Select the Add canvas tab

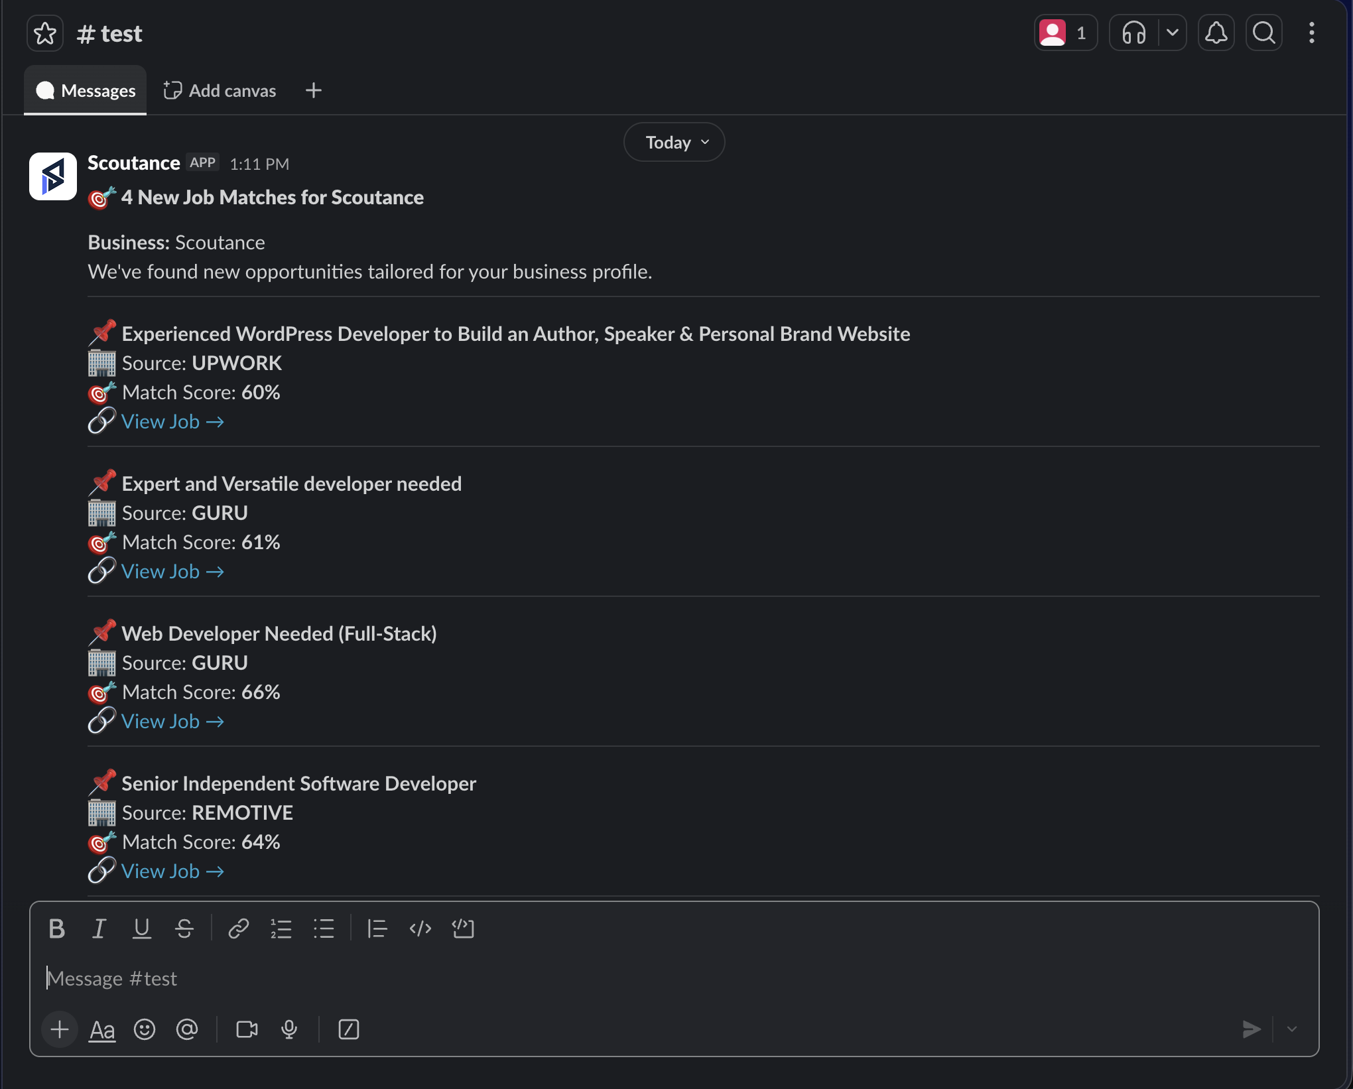(220, 90)
